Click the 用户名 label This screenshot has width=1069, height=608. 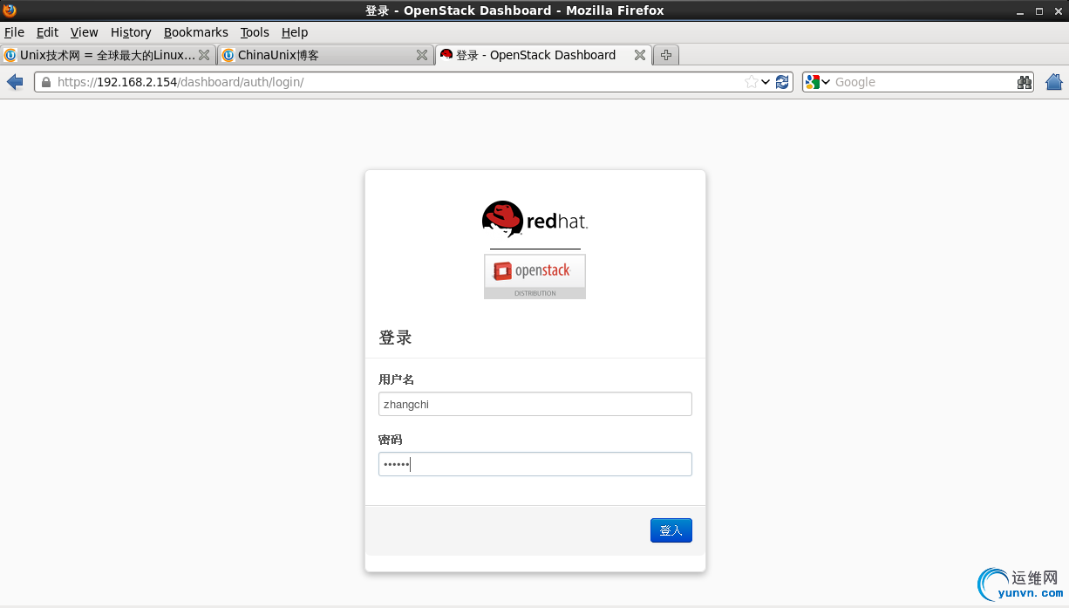pyautogui.click(x=396, y=379)
